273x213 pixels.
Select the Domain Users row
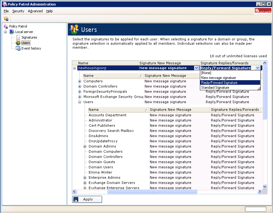point(175,167)
